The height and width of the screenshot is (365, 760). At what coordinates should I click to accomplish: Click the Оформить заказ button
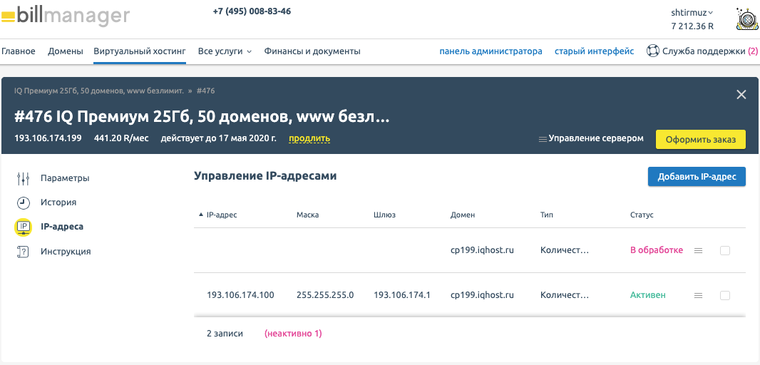700,139
